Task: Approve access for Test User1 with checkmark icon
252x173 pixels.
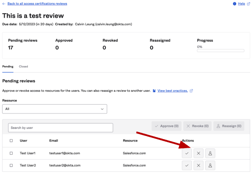Action: point(187,153)
